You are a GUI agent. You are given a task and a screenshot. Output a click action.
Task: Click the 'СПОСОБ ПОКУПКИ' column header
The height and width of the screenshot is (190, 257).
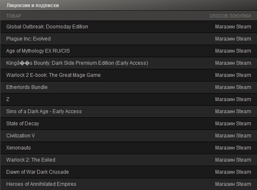[x=230, y=16]
